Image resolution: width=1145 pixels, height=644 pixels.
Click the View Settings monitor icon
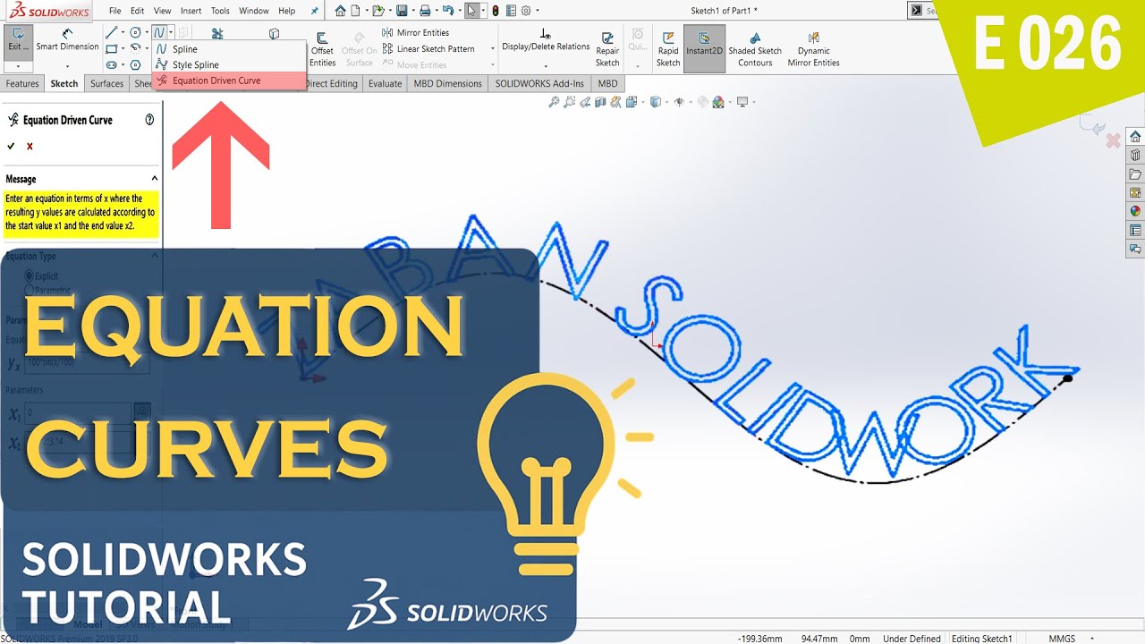point(742,102)
